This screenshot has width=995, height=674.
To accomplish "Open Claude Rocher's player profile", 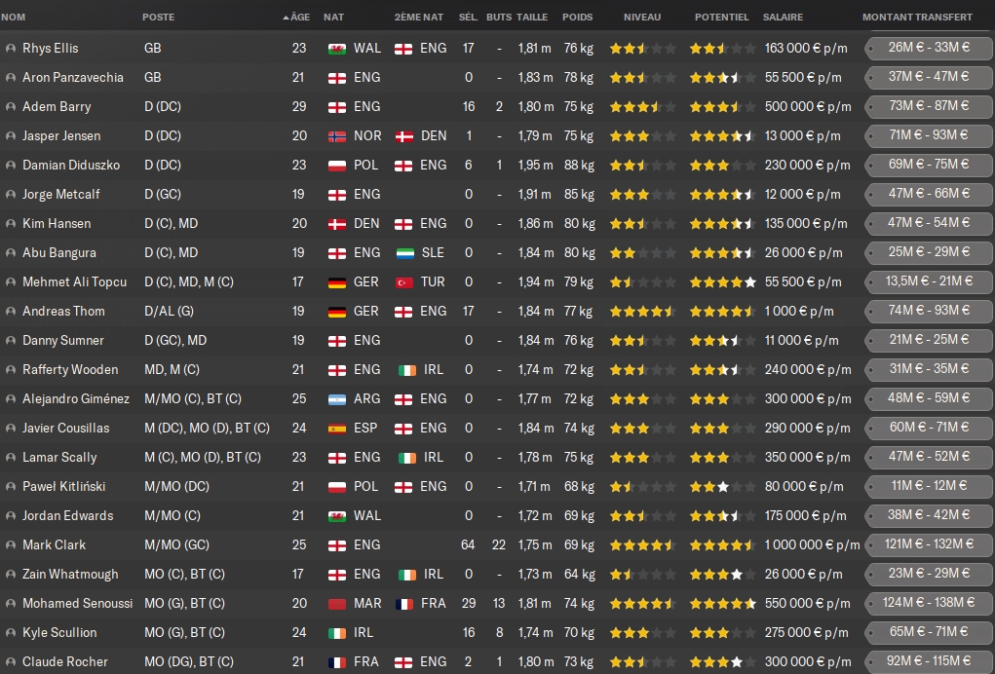I will (x=65, y=661).
